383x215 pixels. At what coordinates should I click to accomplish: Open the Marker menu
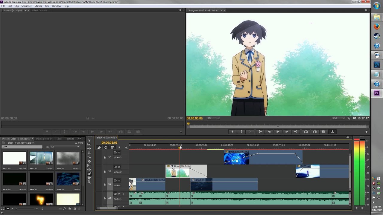(x=38, y=6)
